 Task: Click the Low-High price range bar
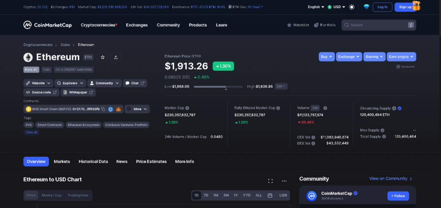(x=218, y=87)
